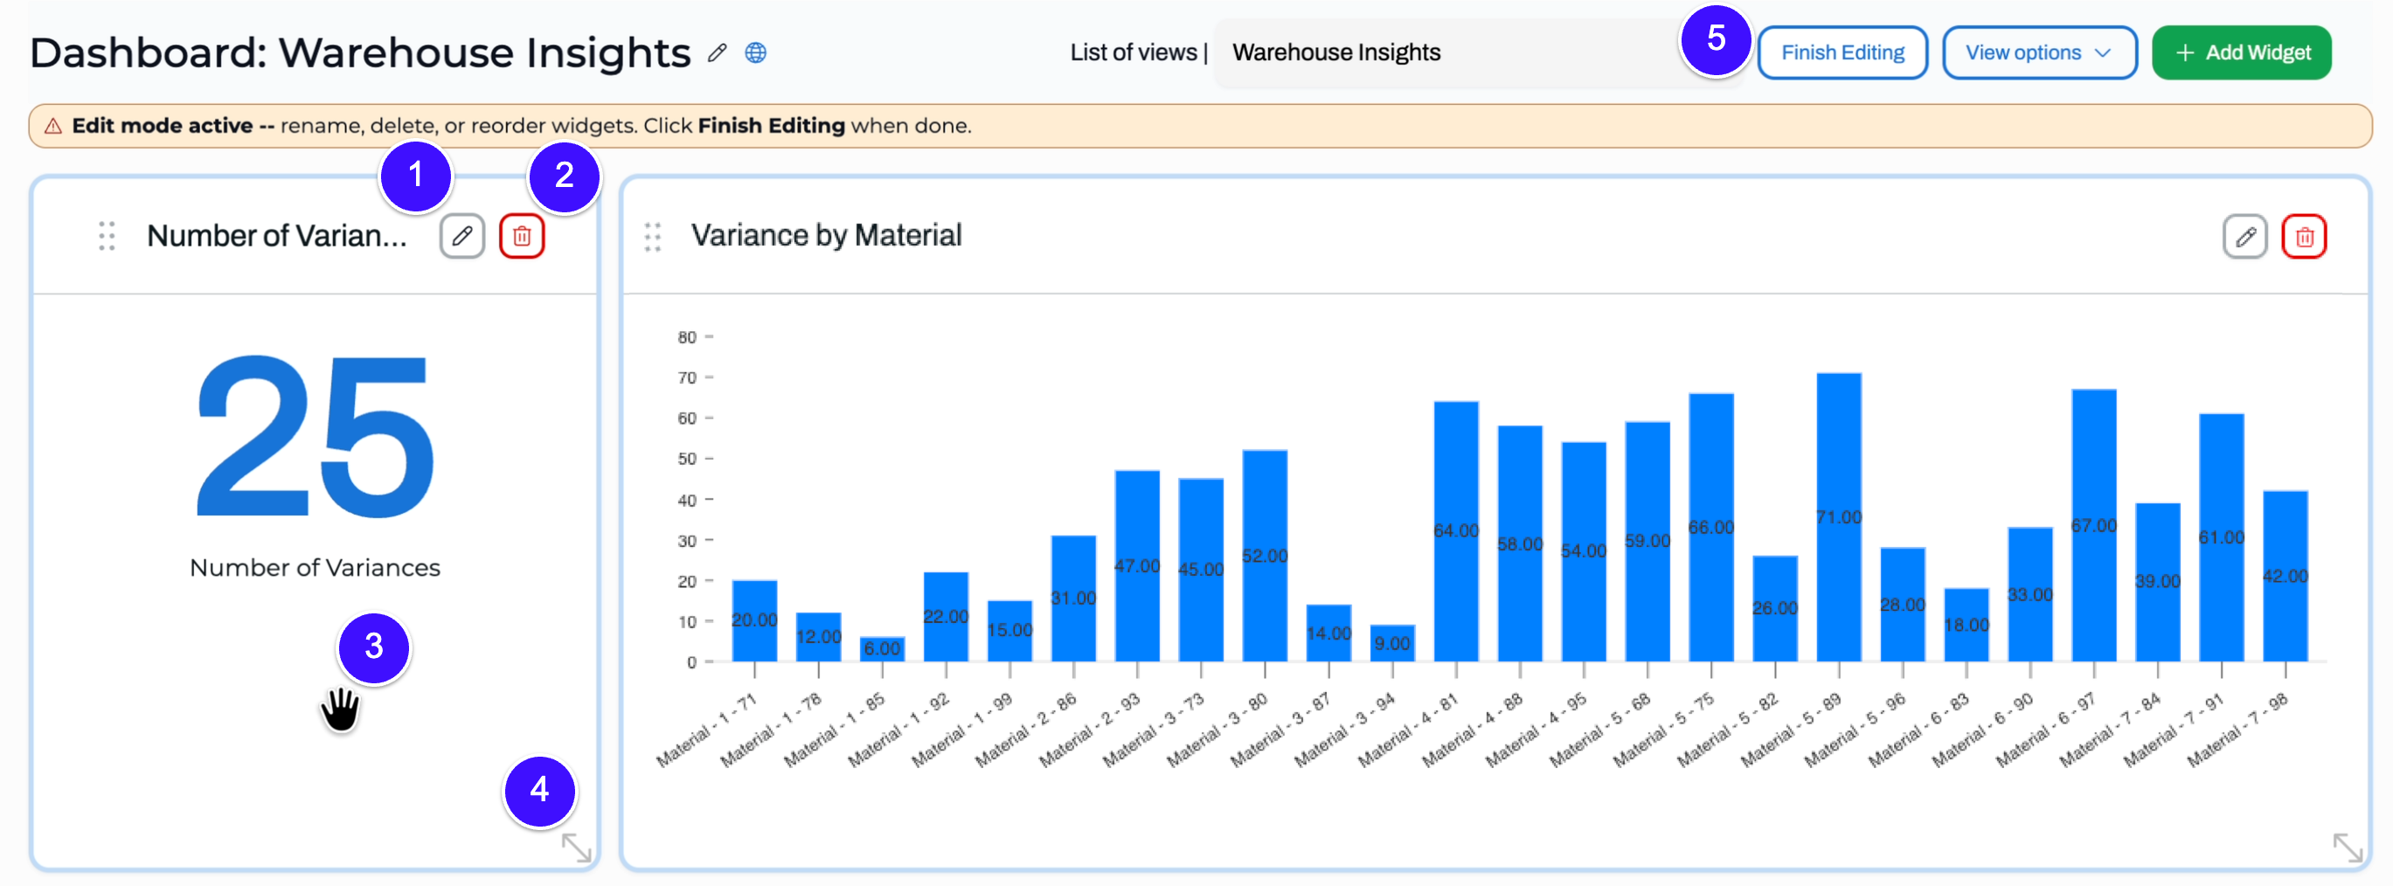
Task: Click the 'Number of Variances' caption under 25
Action: pos(315,567)
